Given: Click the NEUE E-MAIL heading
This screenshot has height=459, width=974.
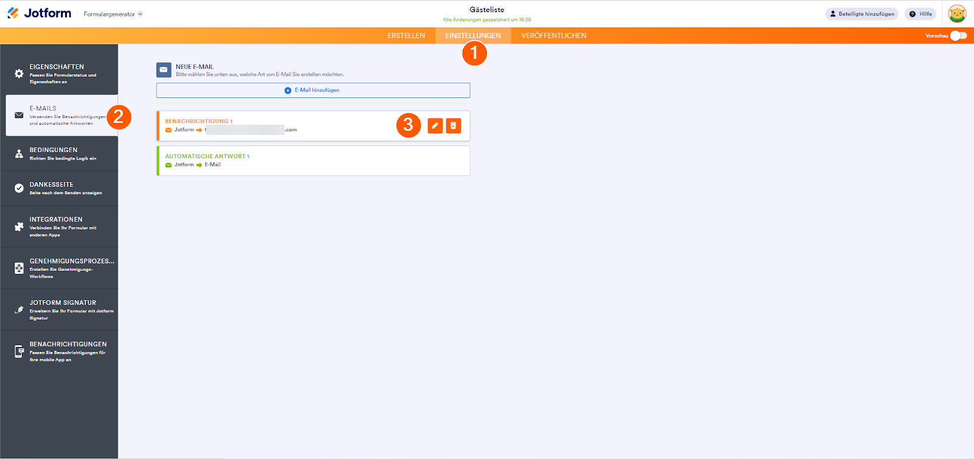Looking at the screenshot, I should pos(195,67).
